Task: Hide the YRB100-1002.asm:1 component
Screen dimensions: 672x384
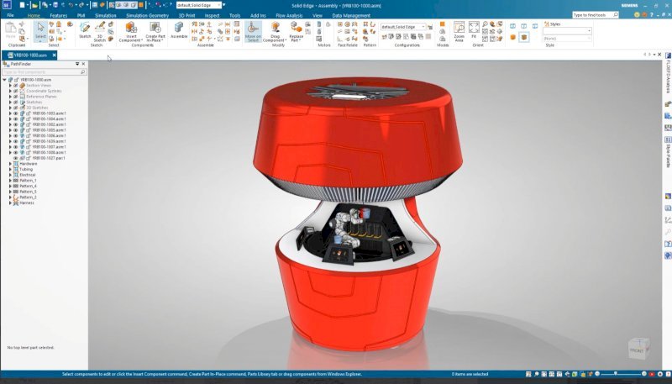Action: [x=16, y=124]
